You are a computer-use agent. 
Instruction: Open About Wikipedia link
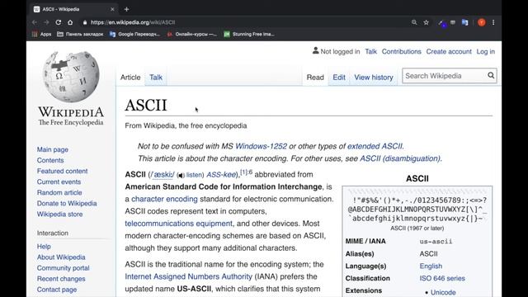click(61, 257)
